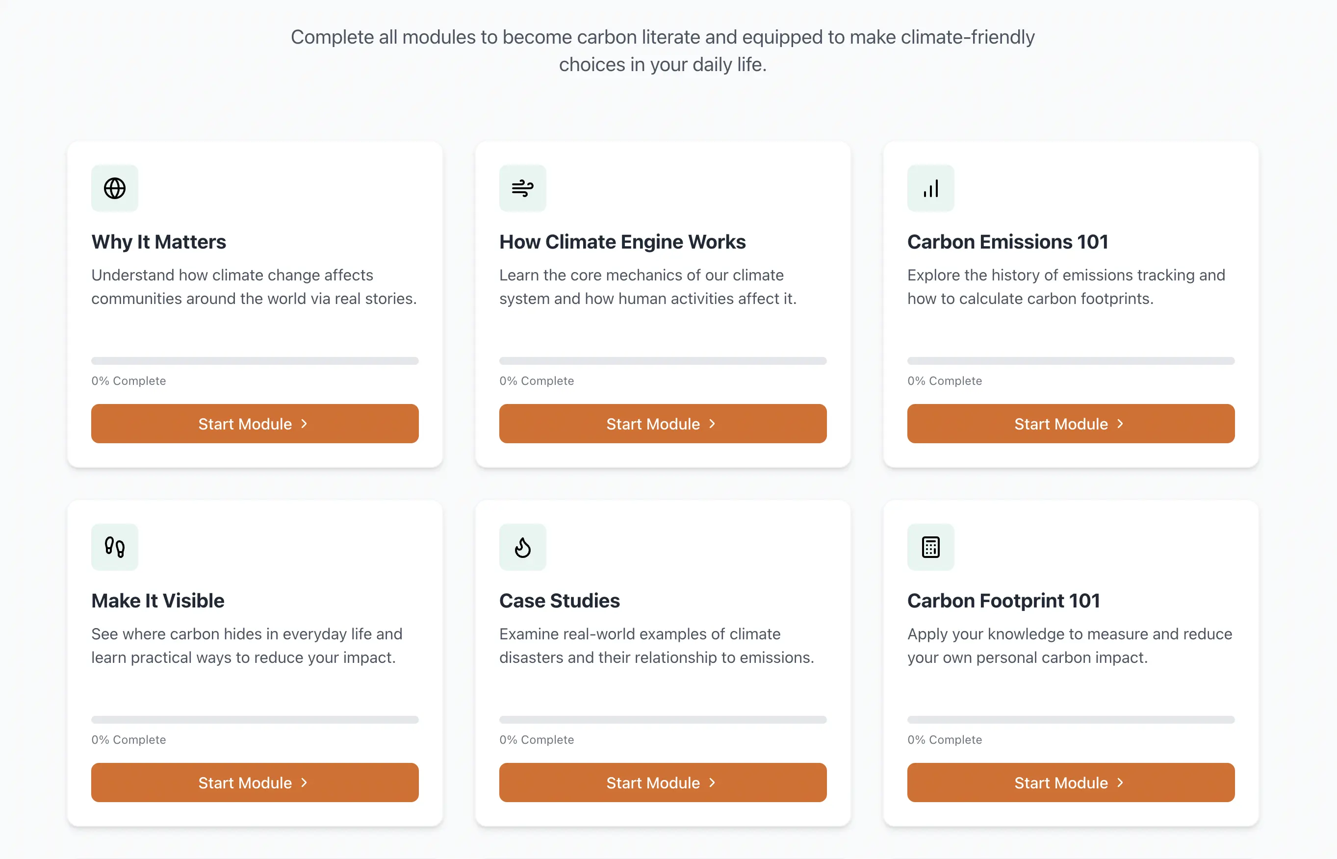Click the bar chart icon on Carbon Emissions 101
The height and width of the screenshot is (859, 1337).
tap(930, 189)
